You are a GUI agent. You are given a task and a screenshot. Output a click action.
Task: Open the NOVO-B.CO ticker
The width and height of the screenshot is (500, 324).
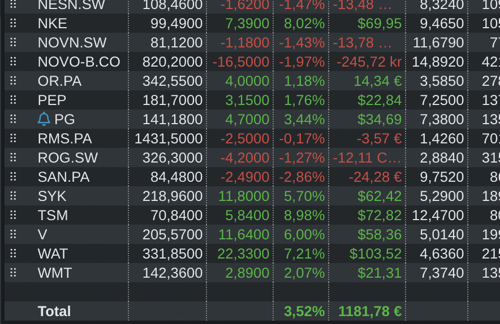point(79,62)
